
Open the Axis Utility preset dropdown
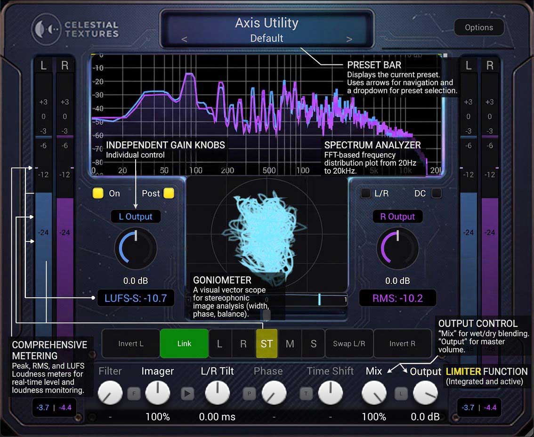[267, 38]
